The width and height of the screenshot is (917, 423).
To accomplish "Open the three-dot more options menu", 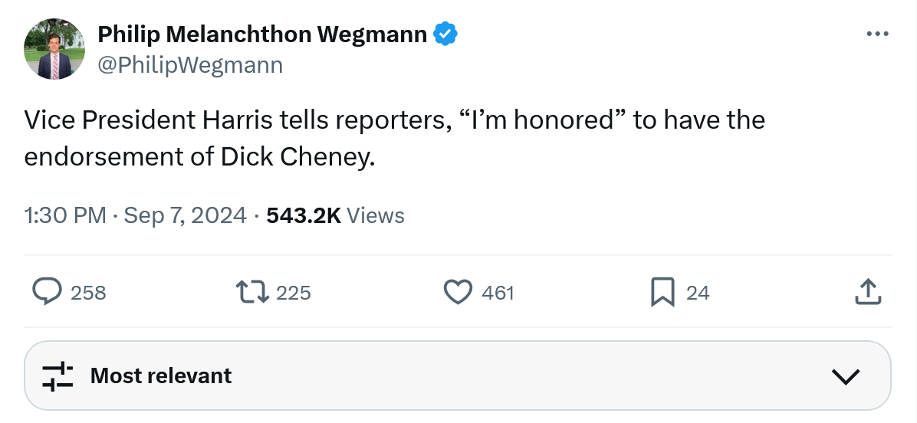I will point(876,34).
